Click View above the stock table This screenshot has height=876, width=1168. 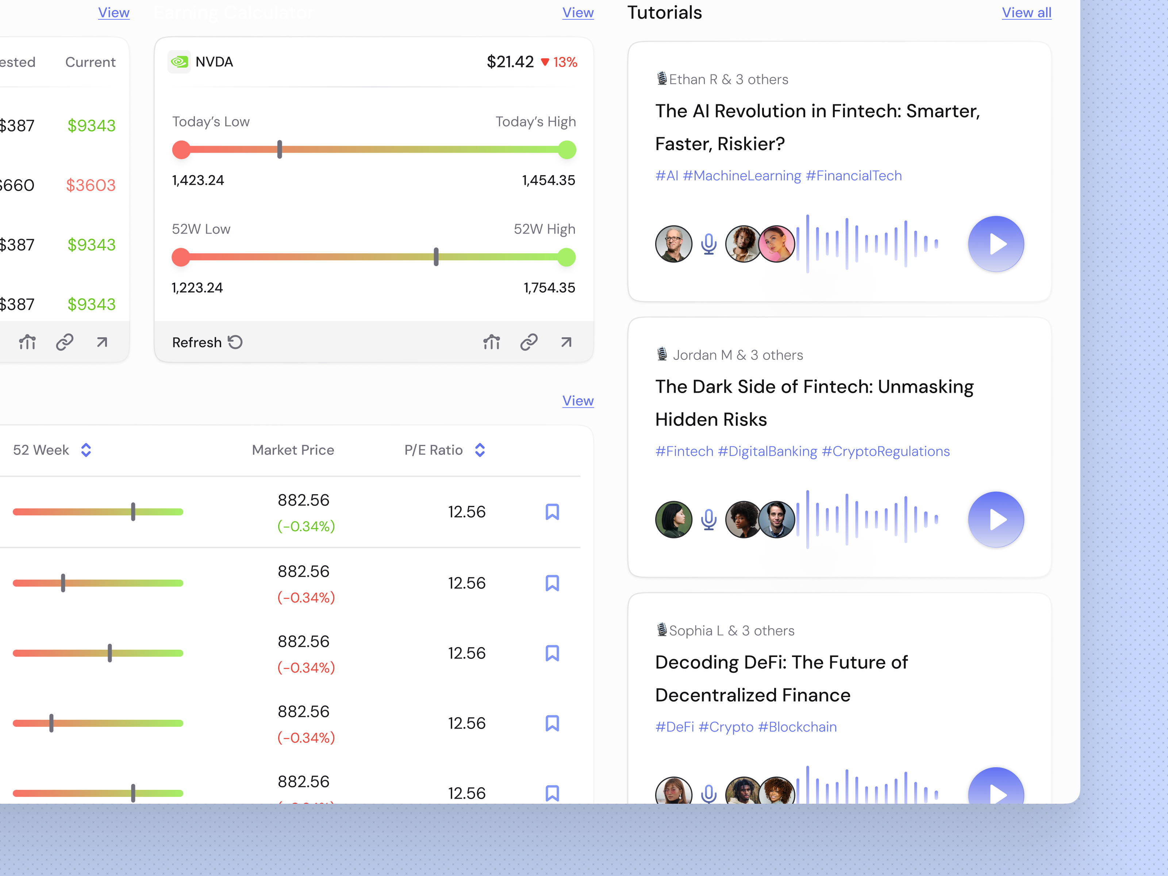[x=578, y=401]
